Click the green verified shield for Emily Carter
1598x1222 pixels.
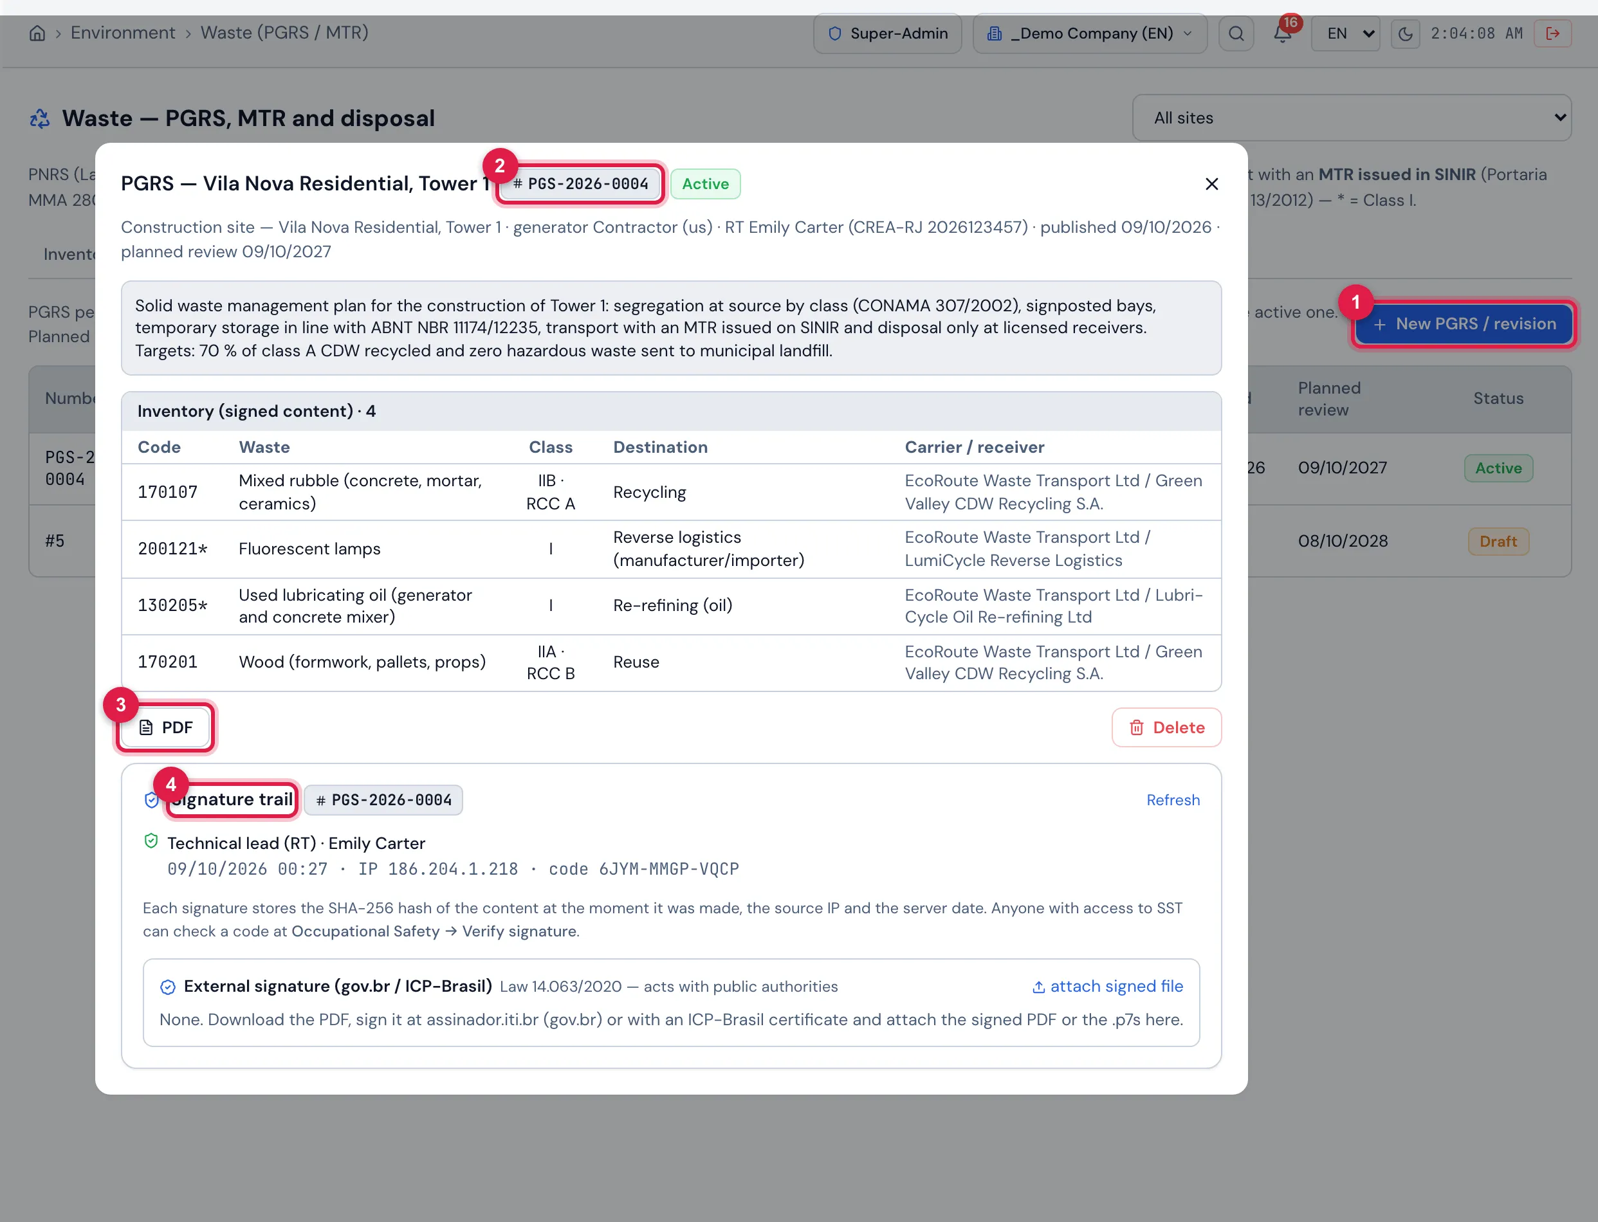click(x=151, y=842)
